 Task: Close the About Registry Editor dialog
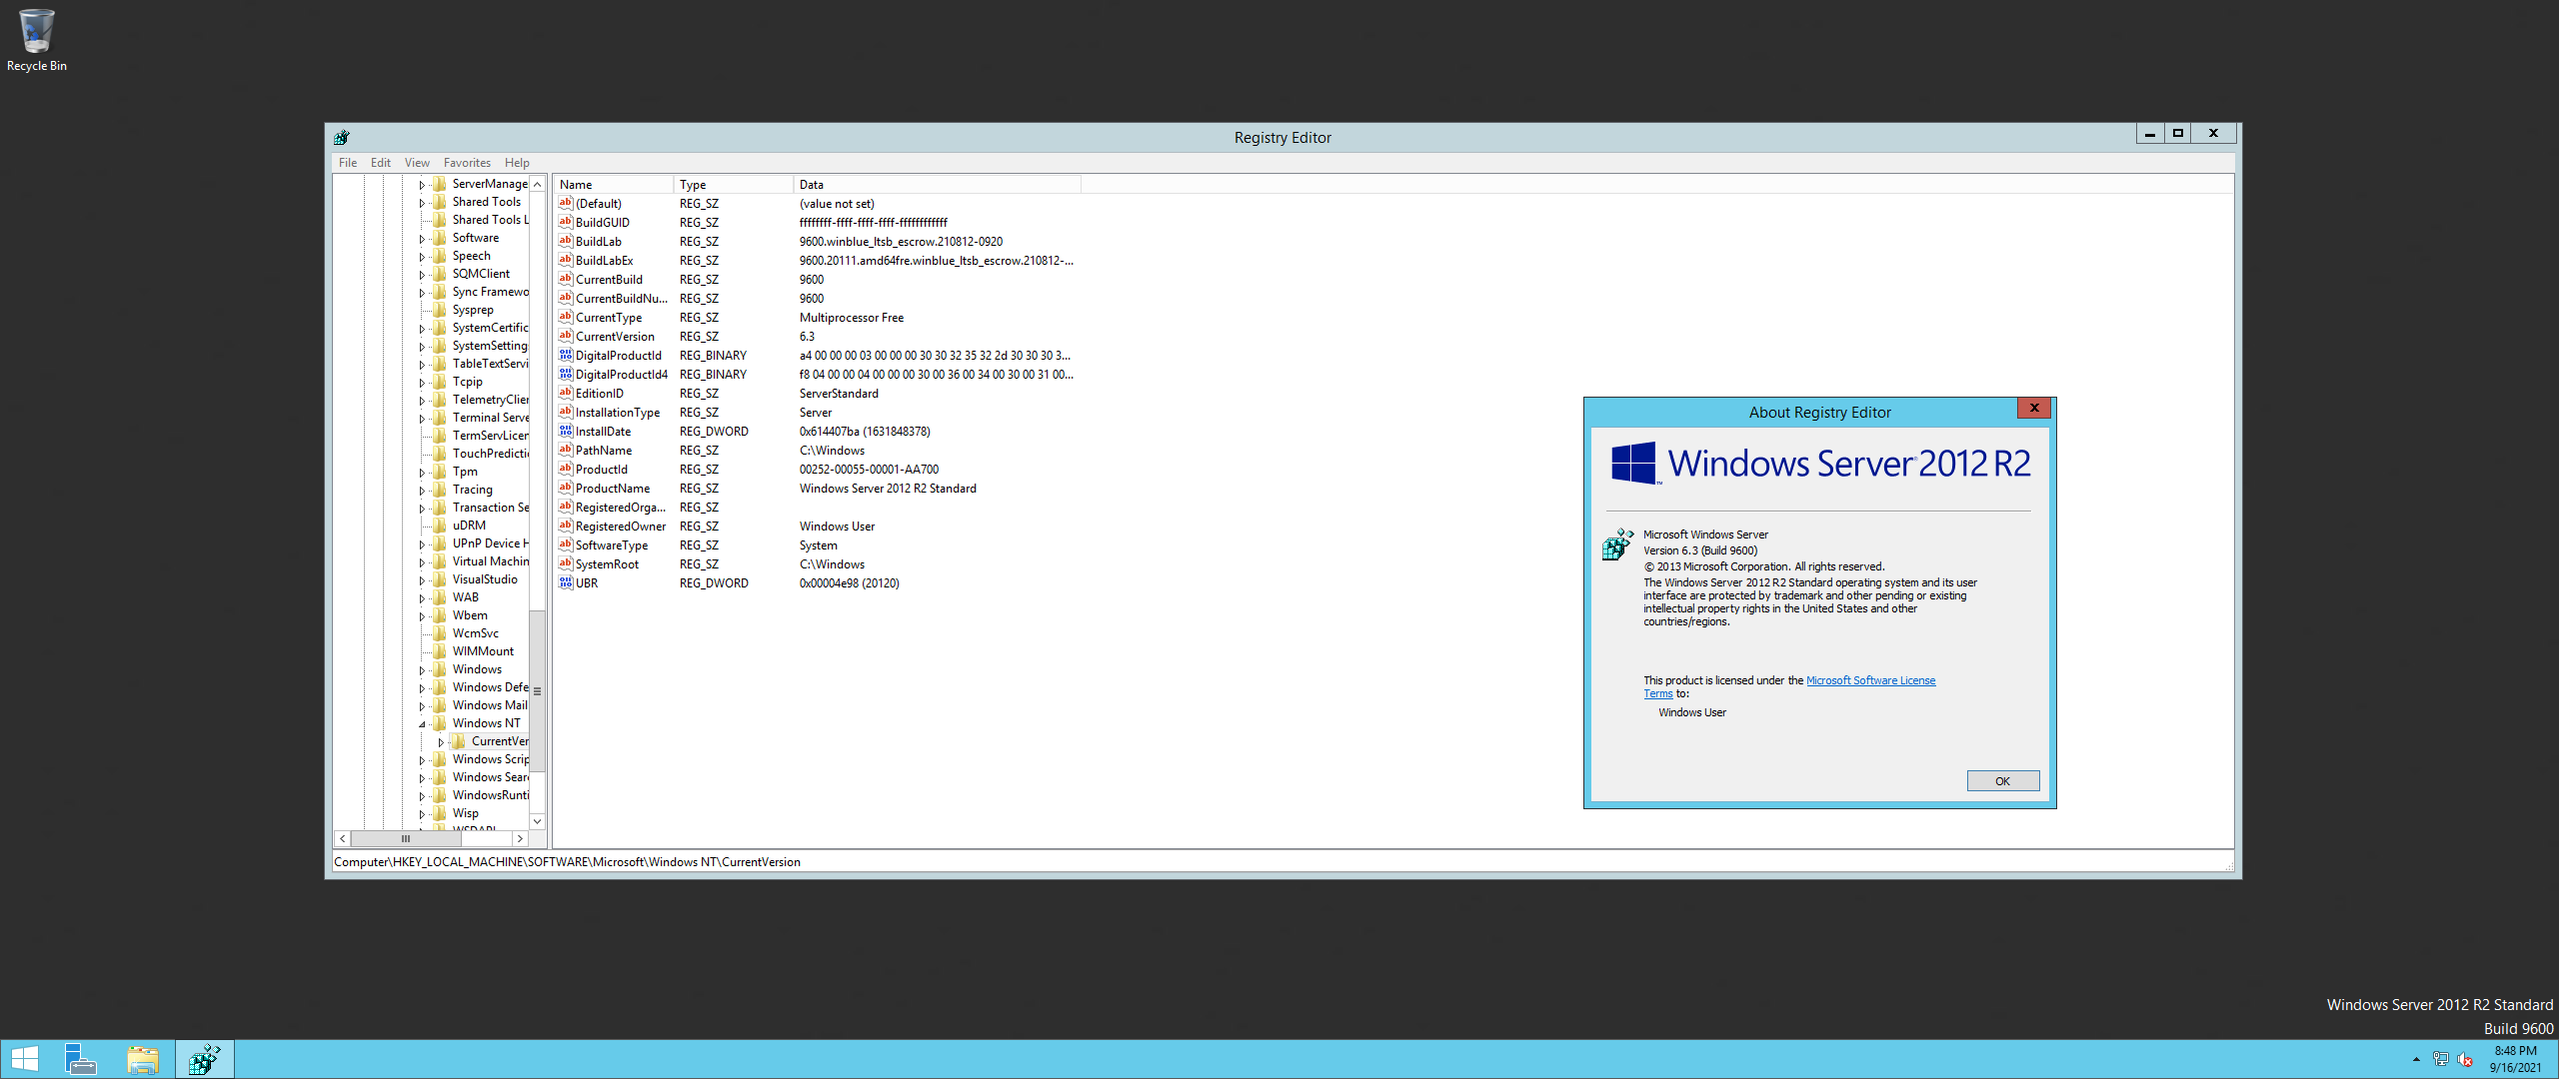(2034, 408)
